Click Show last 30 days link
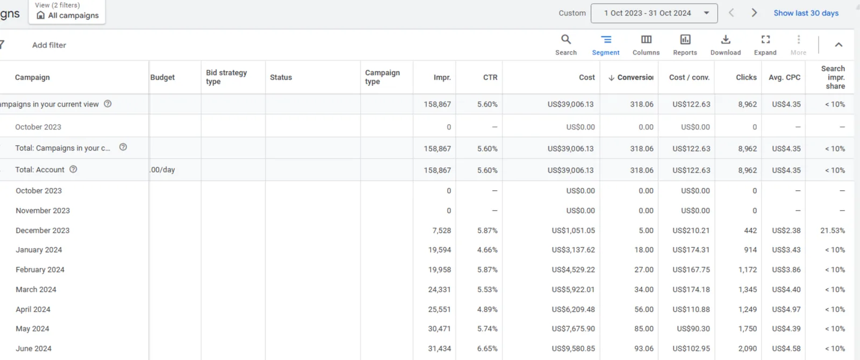The height and width of the screenshot is (360, 860). pyautogui.click(x=806, y=13)
